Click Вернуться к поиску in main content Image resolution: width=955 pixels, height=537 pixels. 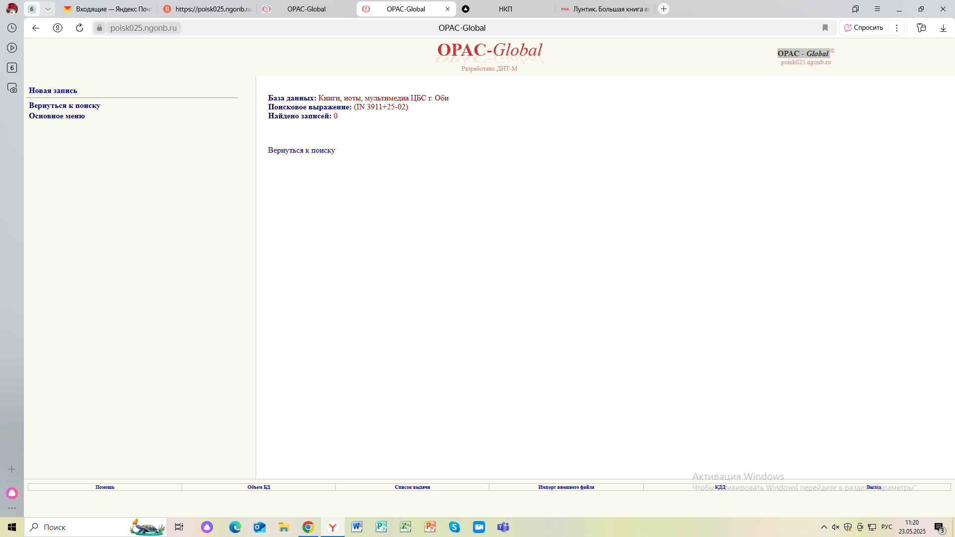pyautogui.click(x=301, y=150)
